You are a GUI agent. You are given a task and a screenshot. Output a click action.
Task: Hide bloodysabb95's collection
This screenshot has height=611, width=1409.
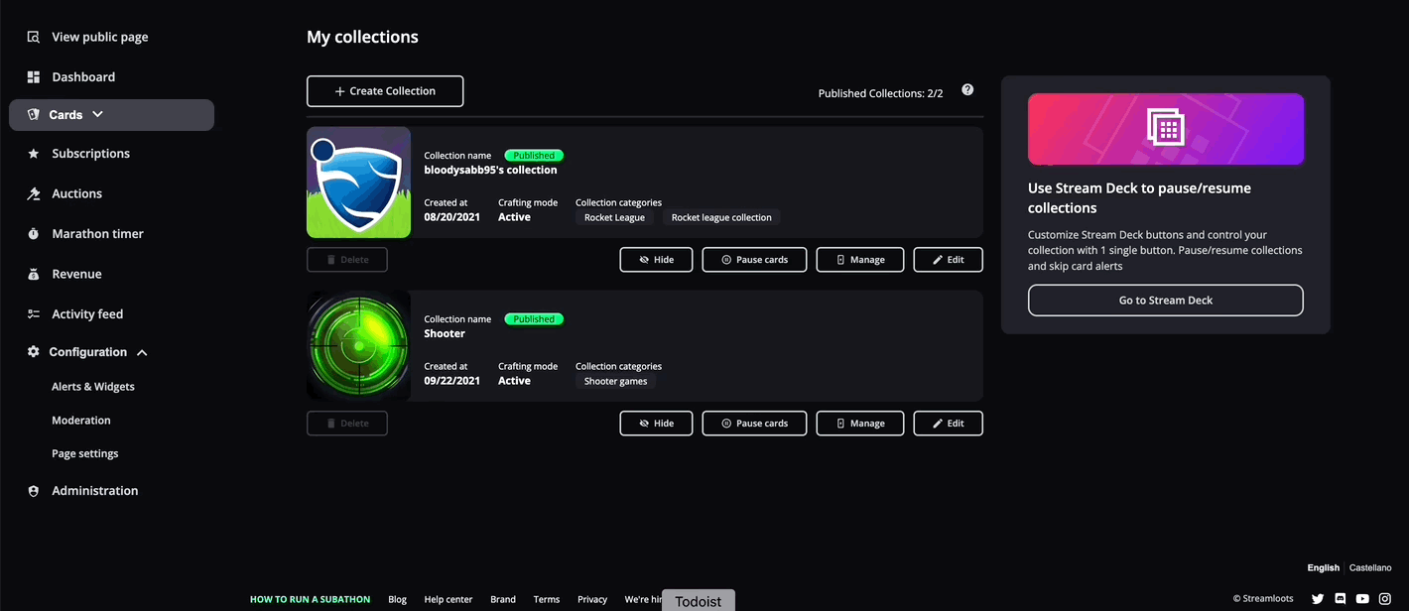[x=656, y=260]
